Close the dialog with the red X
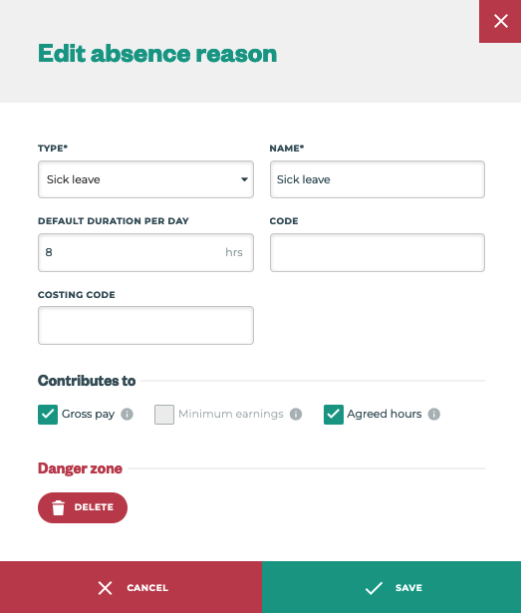Image resolution: width=521 pixels, height=613 pixels. tap(500, 21)
